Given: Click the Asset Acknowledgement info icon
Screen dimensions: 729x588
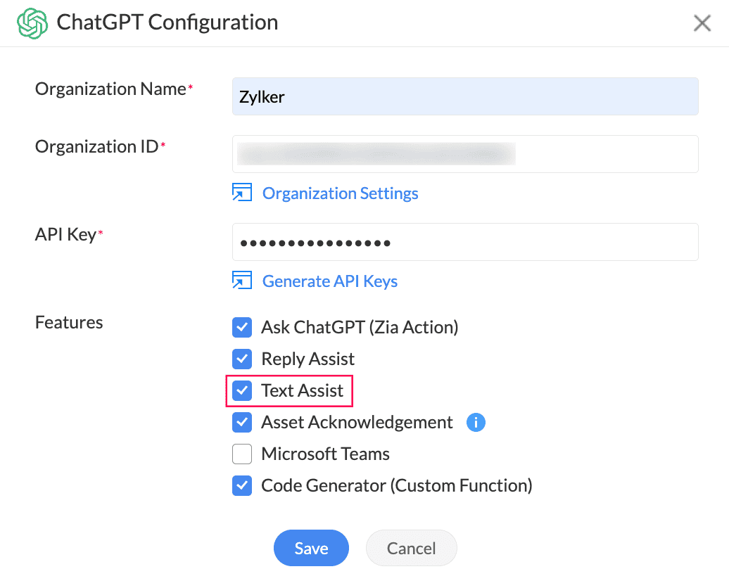Looking at the screenshot, I should [x=476, y=423].
